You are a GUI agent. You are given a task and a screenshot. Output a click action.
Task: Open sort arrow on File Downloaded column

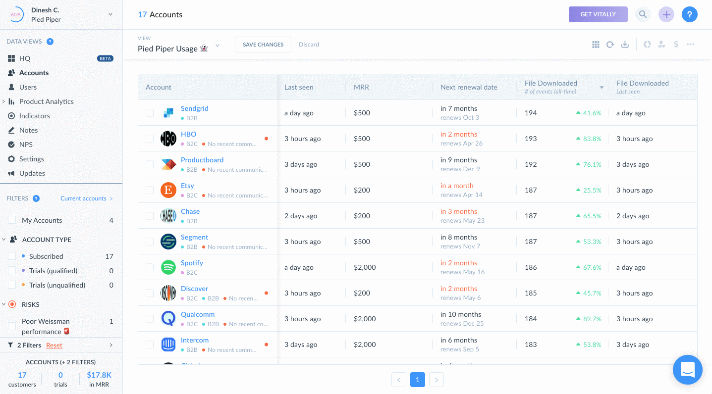point(602,88)
